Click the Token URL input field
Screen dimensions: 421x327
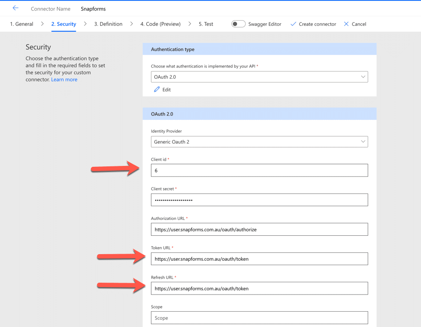259,259
